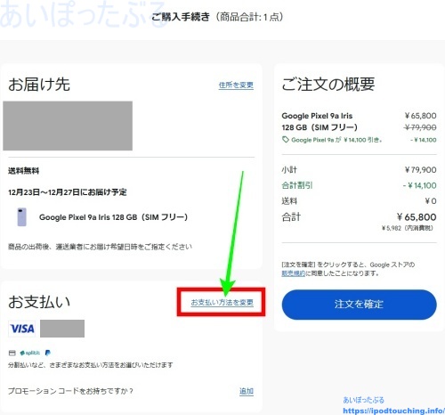
Task: Click the 小計 ¥79,900 subtotal value
Action: [420, 170]
